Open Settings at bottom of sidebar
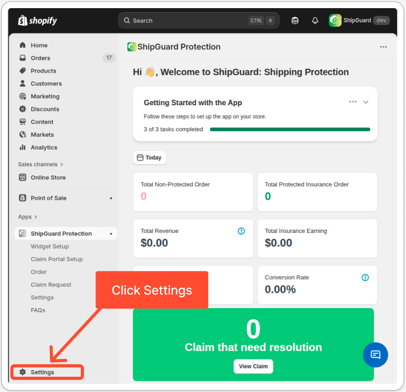Image resolution: width=406 pixels, height=392 pixels. point(42,372)
